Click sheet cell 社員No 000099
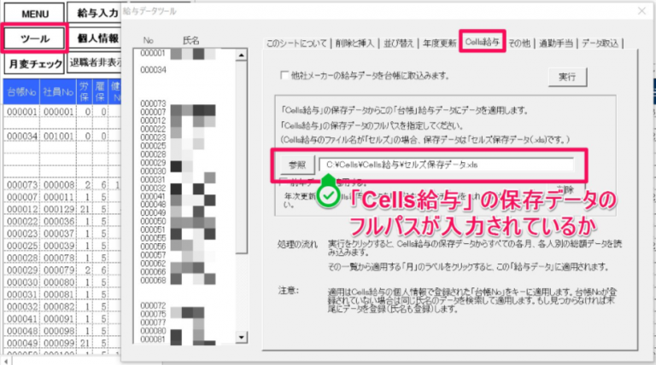Image resolution: width=656 pixels, height=365 pixels. point(58,343)
